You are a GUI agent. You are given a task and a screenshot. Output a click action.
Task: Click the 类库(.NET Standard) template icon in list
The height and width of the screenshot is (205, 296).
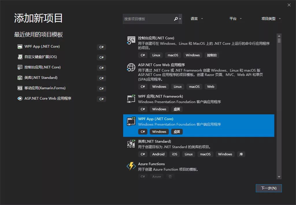click(131, 144)
